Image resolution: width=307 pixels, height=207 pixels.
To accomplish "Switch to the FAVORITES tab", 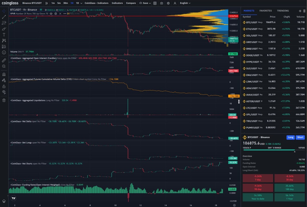I will 266,11.
